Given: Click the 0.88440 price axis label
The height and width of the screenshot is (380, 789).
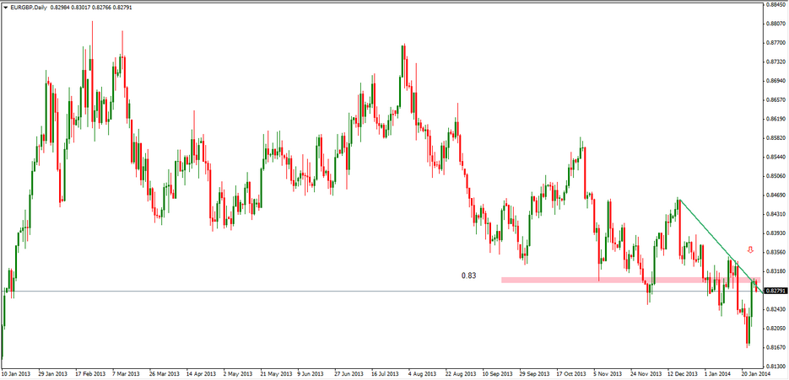Looking at the screenshot, I should 775,4.
